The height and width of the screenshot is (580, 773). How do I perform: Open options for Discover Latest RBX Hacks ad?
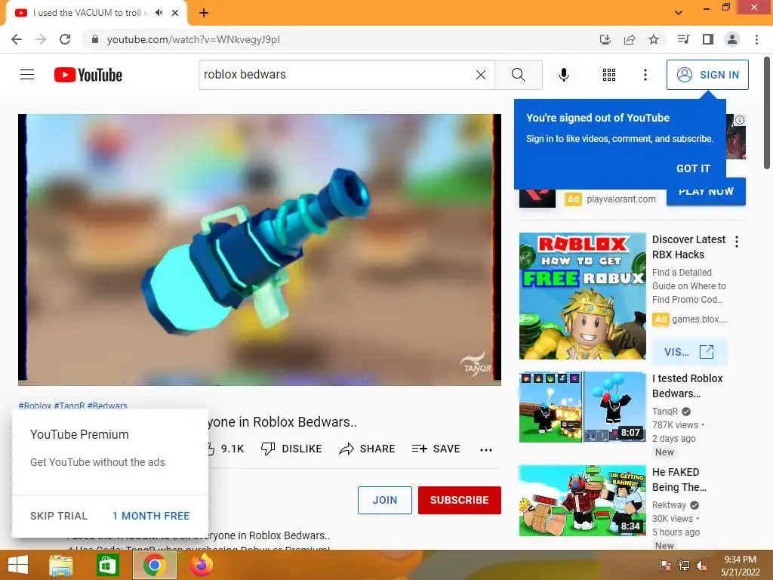(x=737, y=242)
